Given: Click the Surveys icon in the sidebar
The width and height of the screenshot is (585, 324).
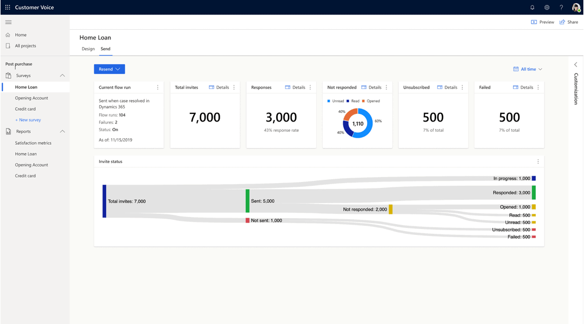Looking at the screenshot, I should click(x=8, y=76).
